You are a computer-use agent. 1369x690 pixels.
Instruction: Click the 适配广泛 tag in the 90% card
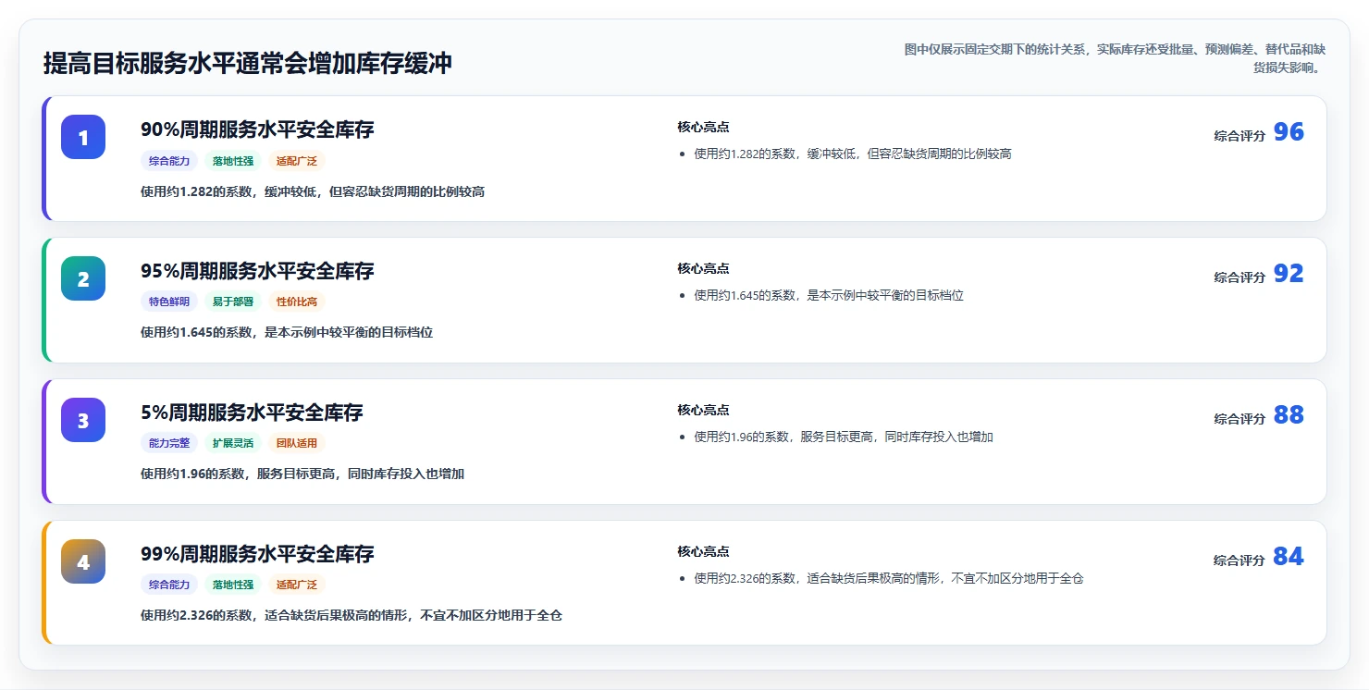[297, 161]
